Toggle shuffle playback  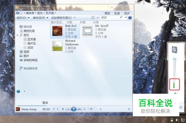54,109
